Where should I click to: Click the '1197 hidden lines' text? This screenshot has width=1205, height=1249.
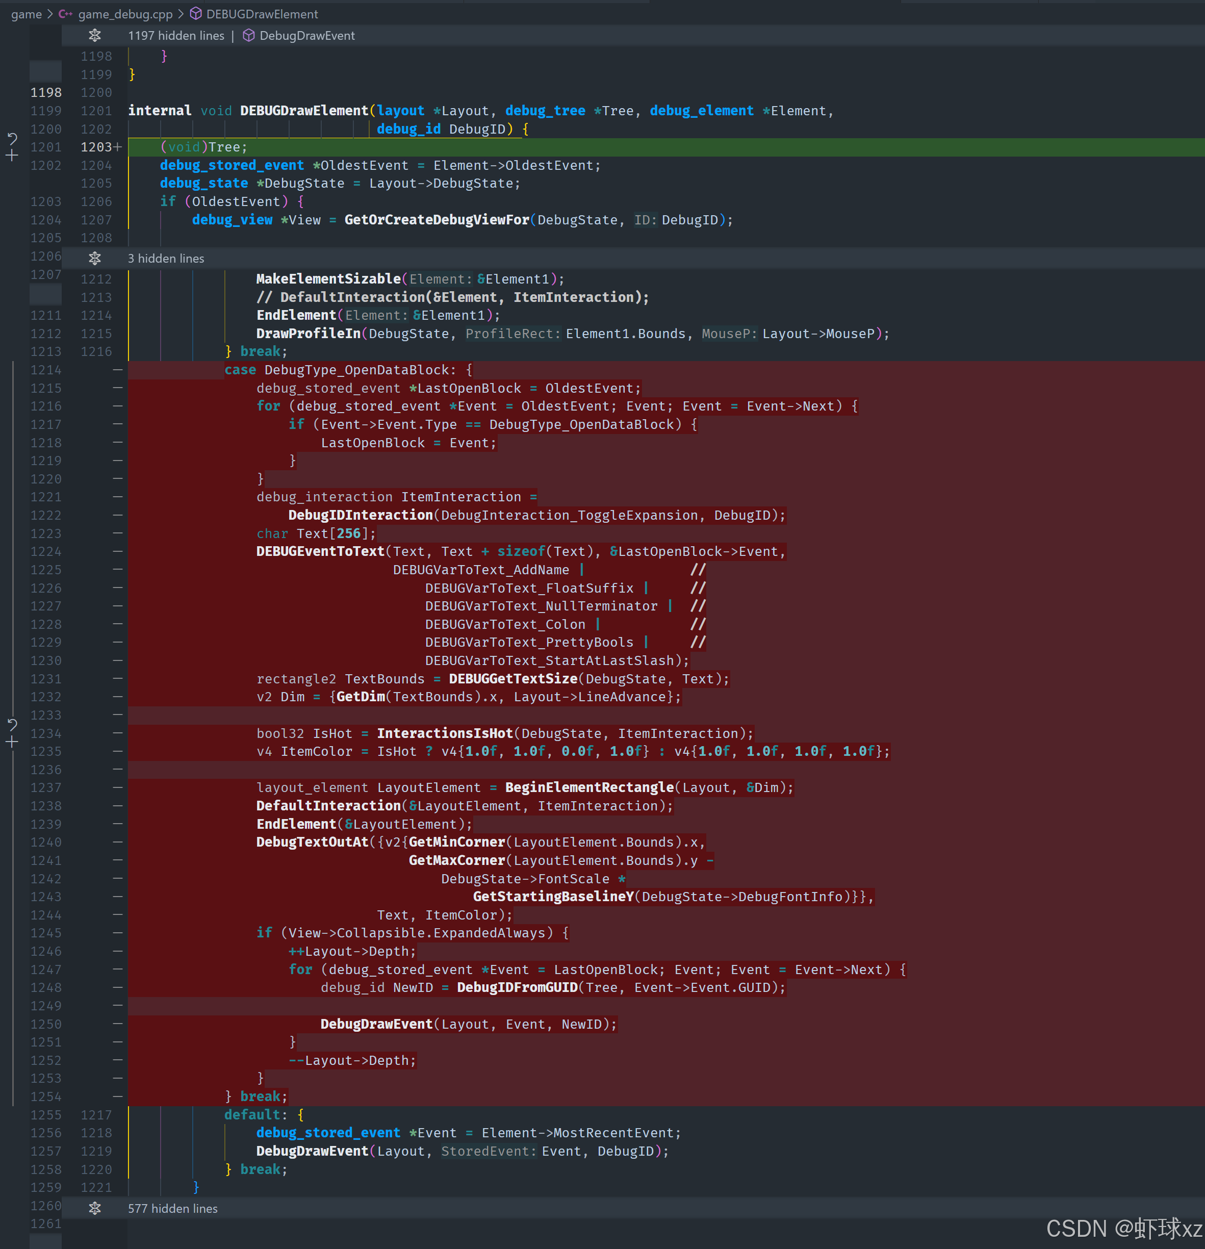pos(176,36)
